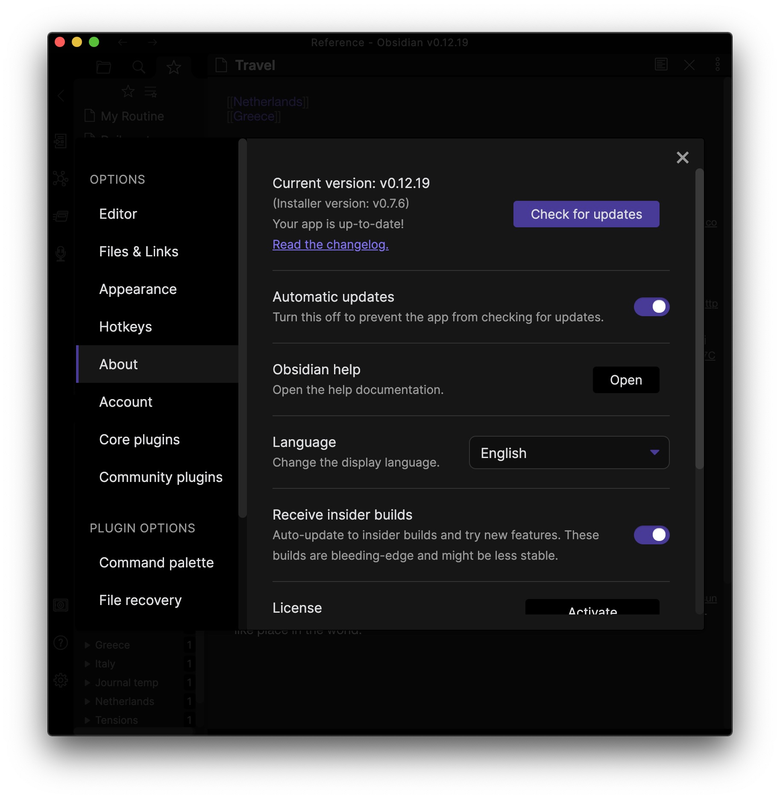
Task: Click the star icon in starred panel
Action: pos(128,91)
